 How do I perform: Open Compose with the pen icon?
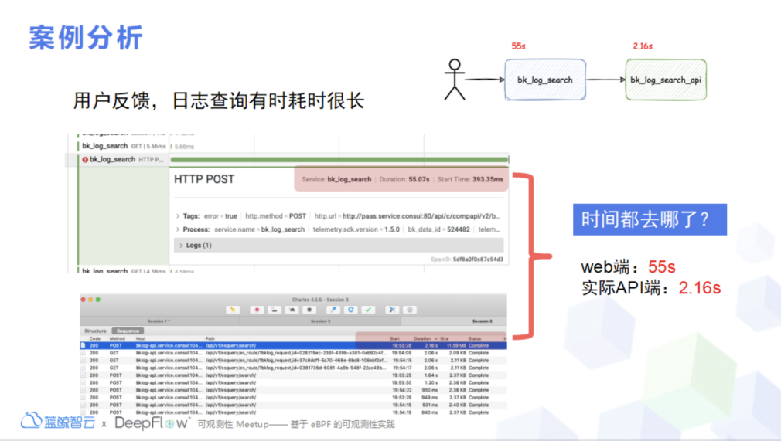click(x=333, y=310)
